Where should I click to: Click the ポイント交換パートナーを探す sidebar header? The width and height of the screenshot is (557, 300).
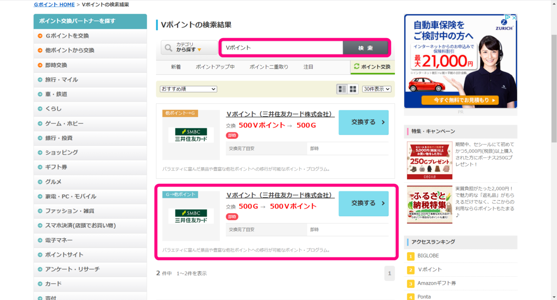tap(90, 21)
